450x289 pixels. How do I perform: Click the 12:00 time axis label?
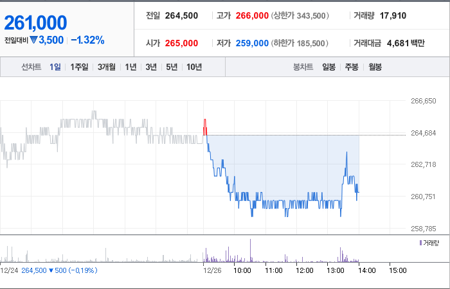click(x=305, y=270)
